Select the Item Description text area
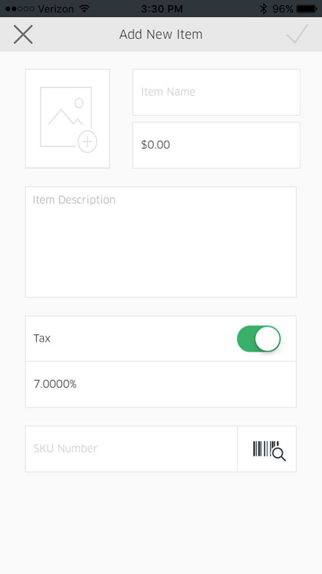Viewport: 322px width, 574px height. click(161, 242)
